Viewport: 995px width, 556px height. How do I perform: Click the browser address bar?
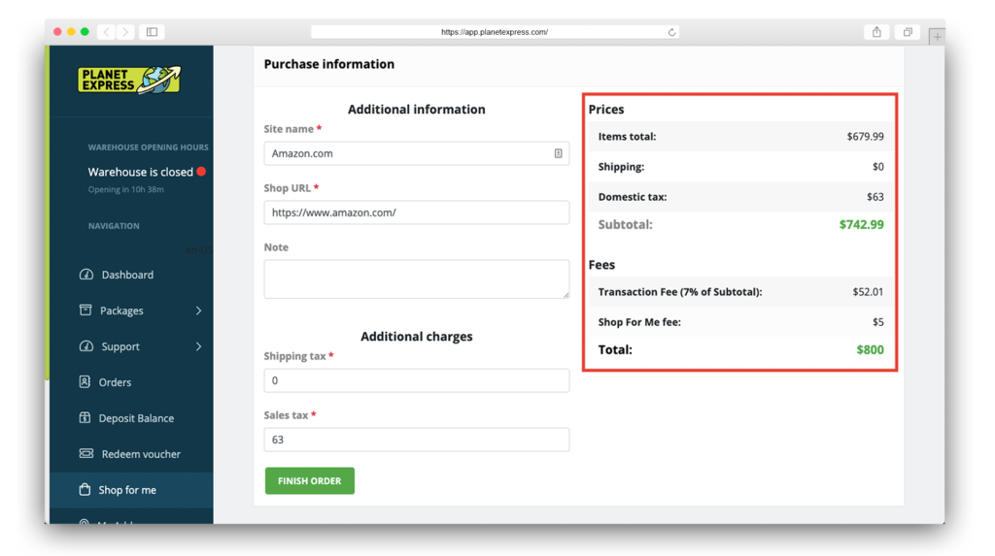pyautogui.click(x=495, y=32)
